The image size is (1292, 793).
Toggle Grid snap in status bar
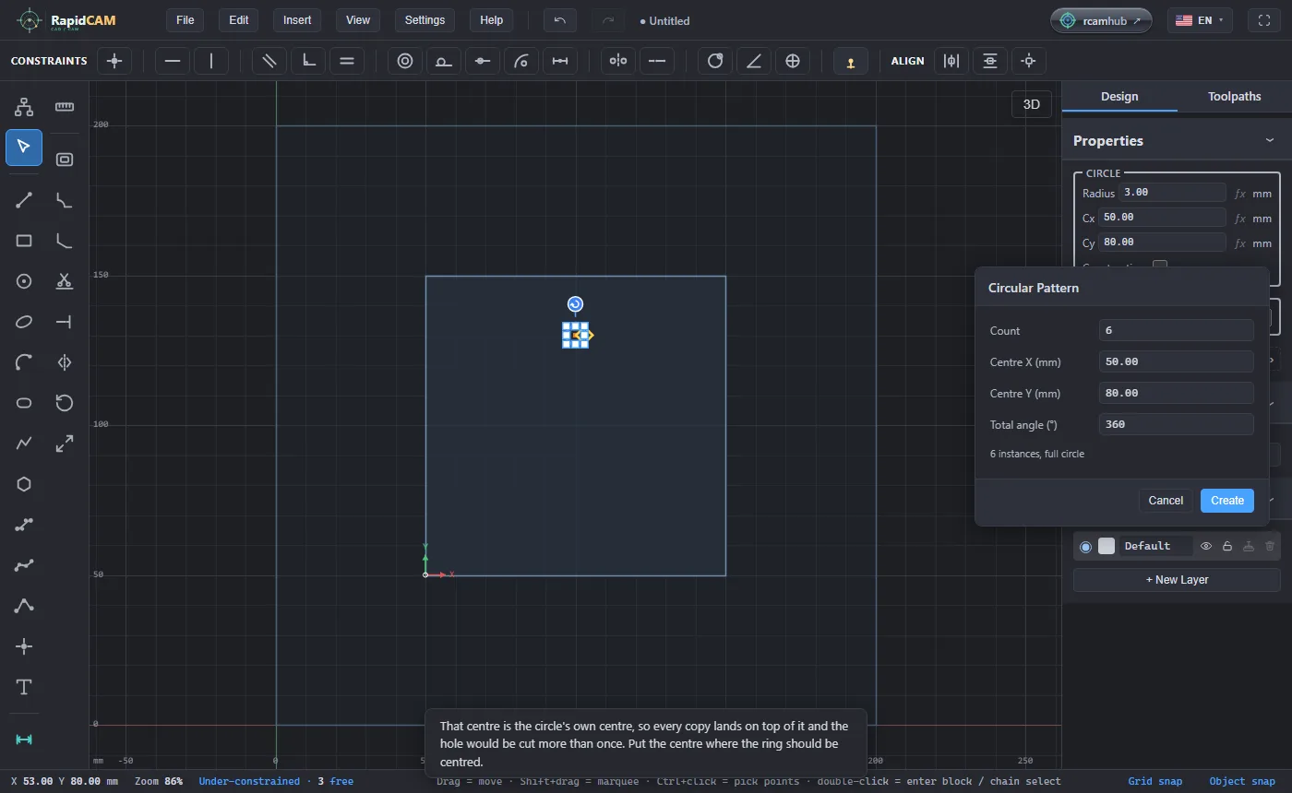pos(1155,781)
